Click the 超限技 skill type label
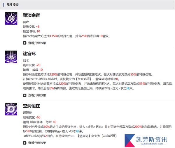This screenshot has height=148, width=175. tap(27, 113)
